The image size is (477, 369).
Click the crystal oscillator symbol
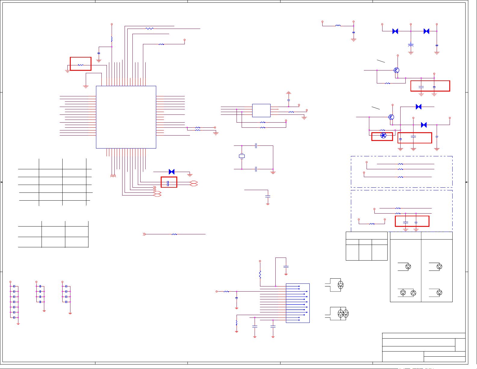click(x=242, y=156)
